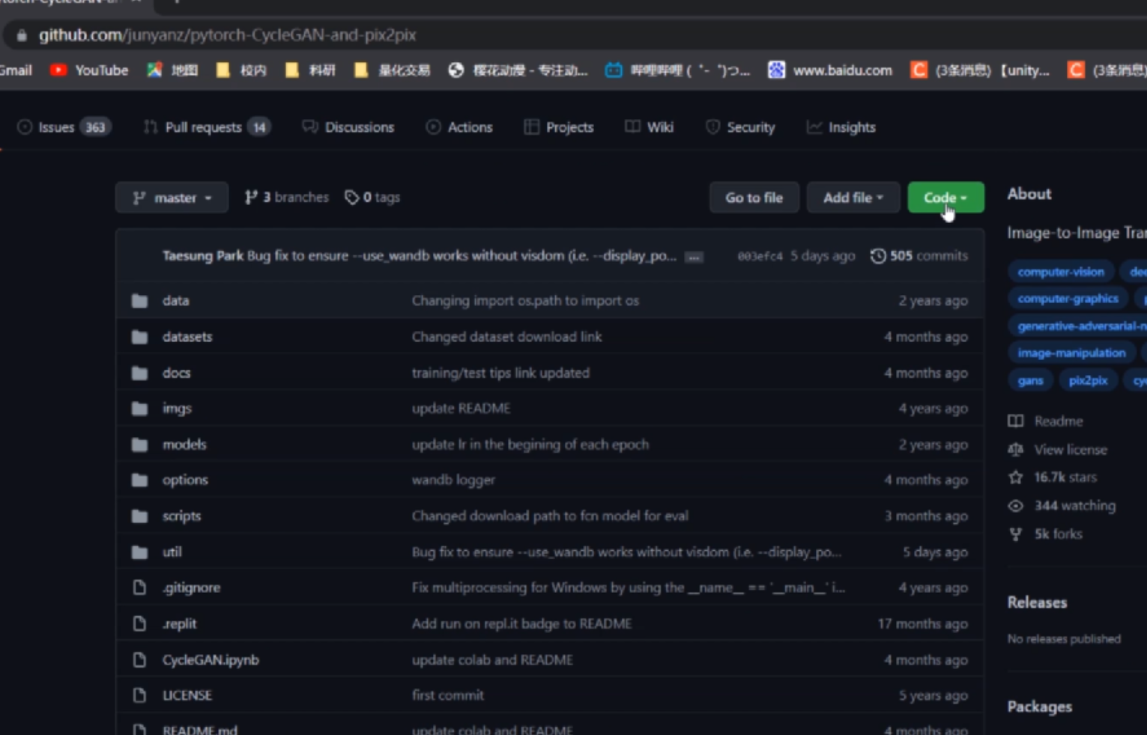
Task: Select the gans topic tag
Action: click(x=1030, y=381)
